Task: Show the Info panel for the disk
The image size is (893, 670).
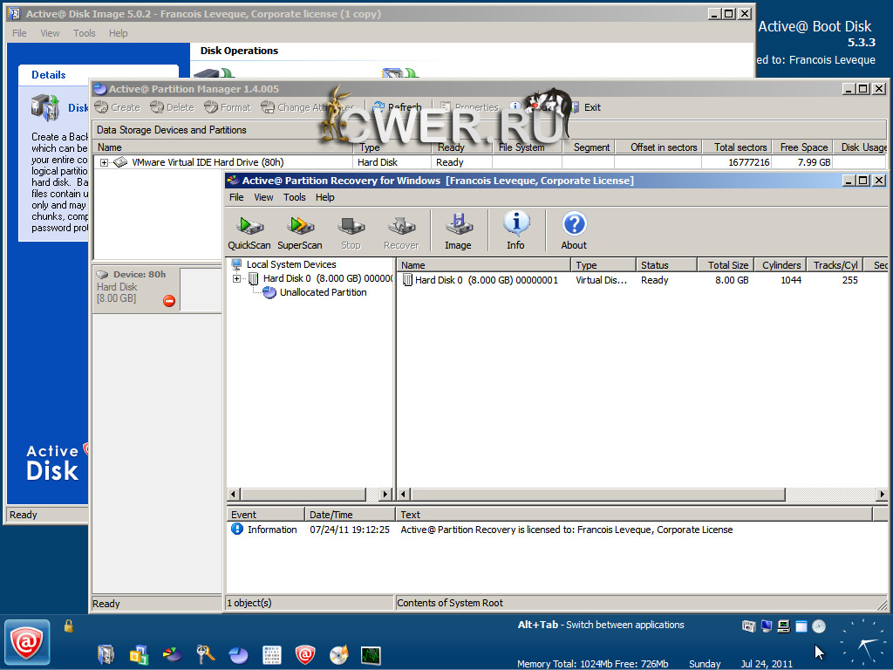Action: pyautogui.click(x=515, y=232)
